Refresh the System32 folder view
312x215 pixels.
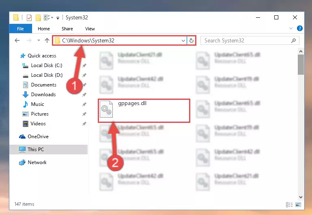[192, 41]
